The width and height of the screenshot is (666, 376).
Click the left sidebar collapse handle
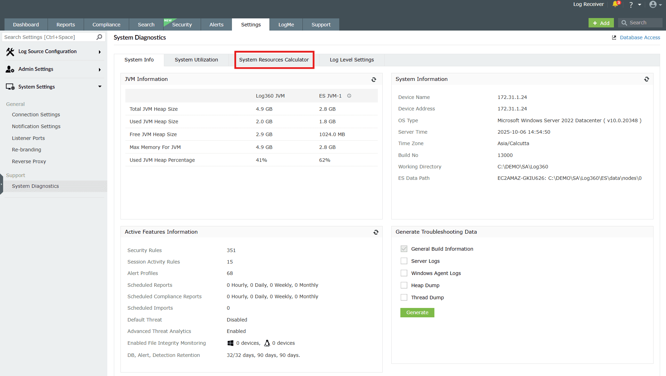(1, 183)
